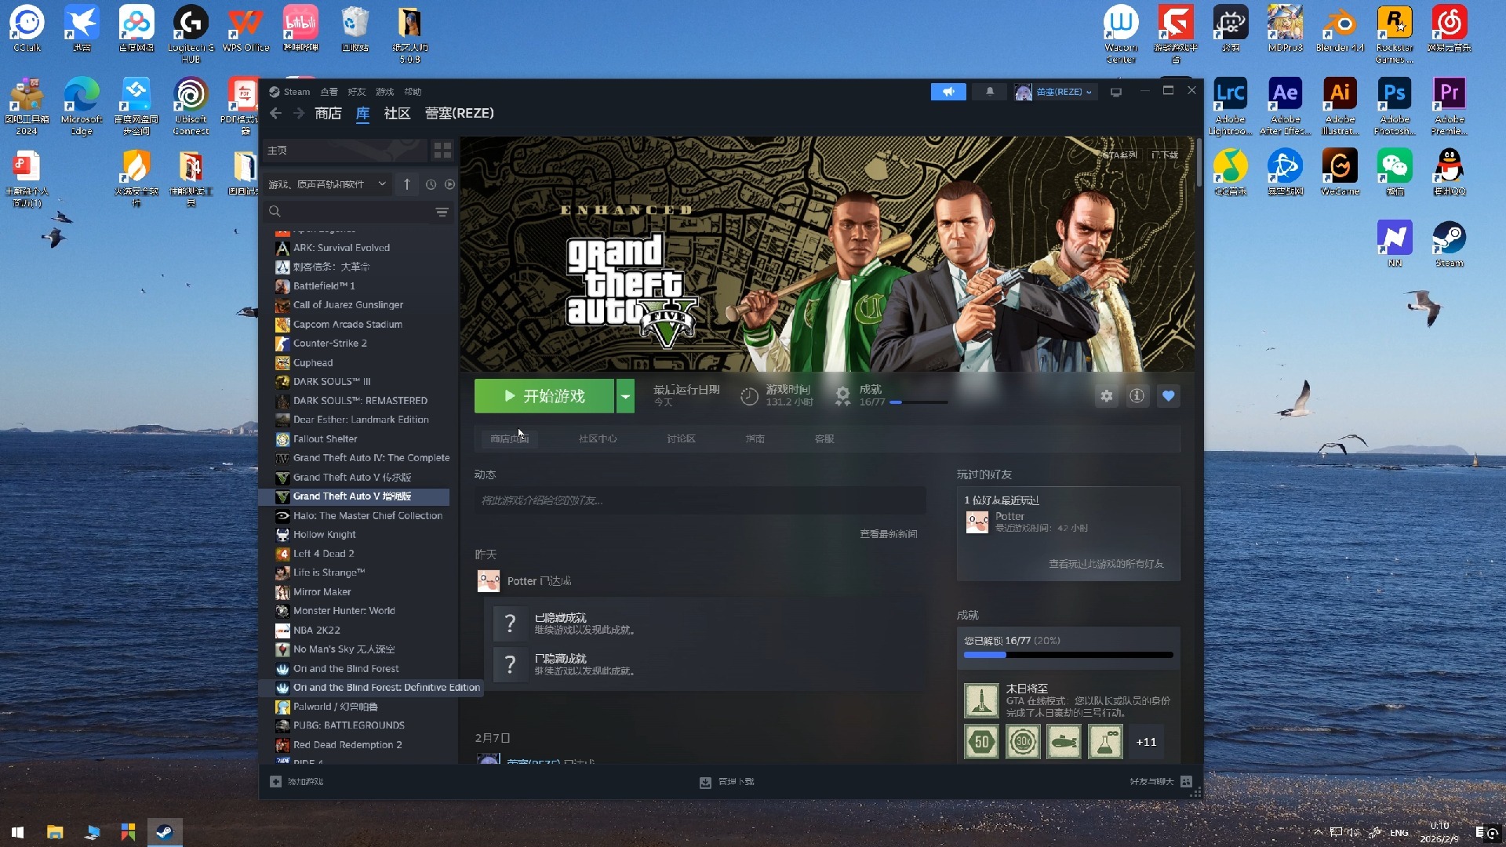Click the +11 more achievements tile

coord(1146,742)
